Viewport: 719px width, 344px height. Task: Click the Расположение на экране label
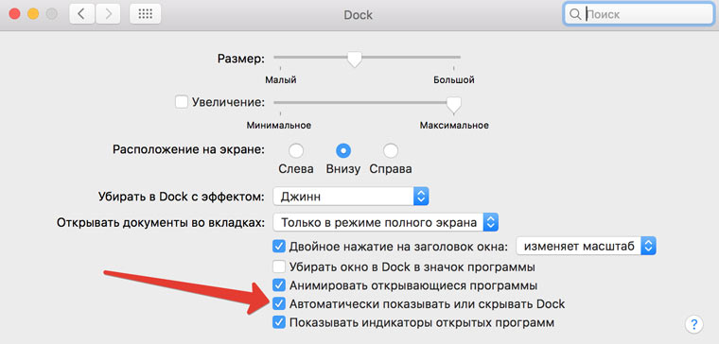click(x=188, y=149)
